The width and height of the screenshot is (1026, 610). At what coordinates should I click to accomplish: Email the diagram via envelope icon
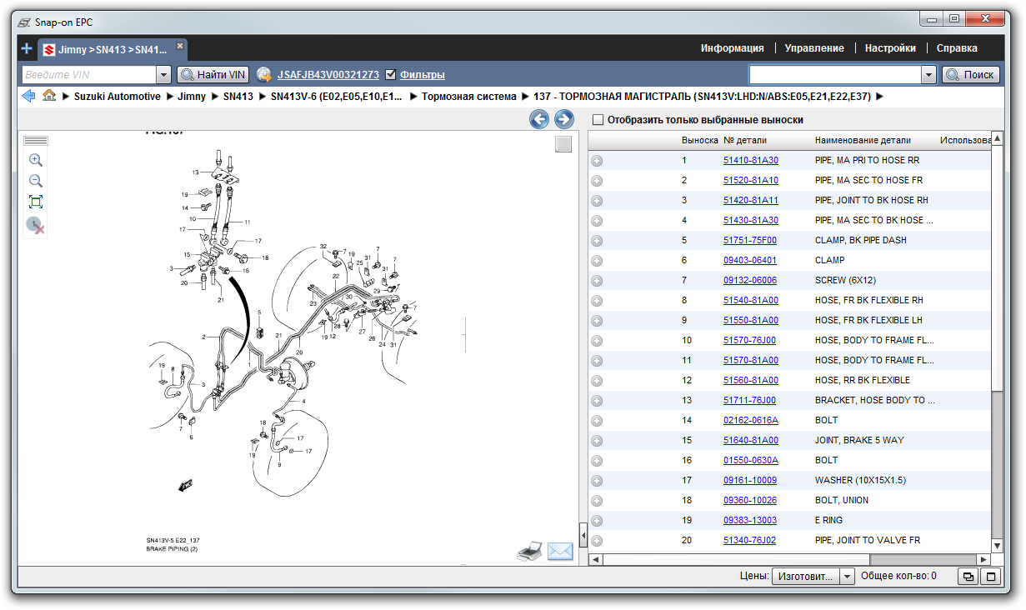coord(560,552)
